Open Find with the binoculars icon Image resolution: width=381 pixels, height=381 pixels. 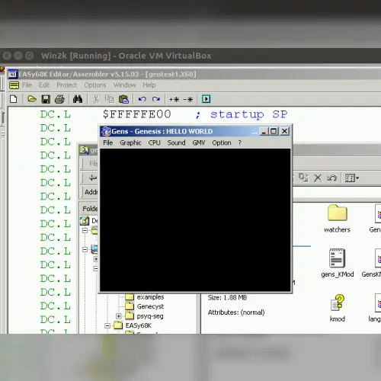[x=78, y=99]
